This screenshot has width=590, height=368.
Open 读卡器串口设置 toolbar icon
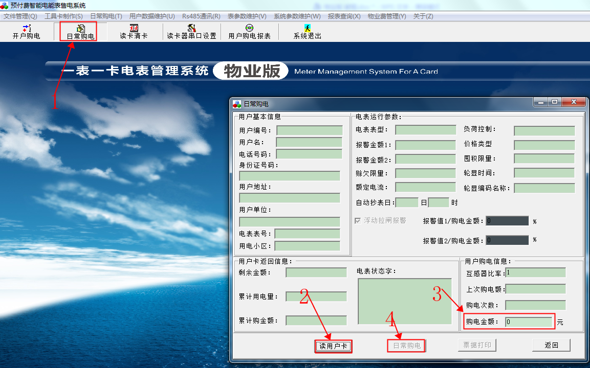(x=191, y=32)
